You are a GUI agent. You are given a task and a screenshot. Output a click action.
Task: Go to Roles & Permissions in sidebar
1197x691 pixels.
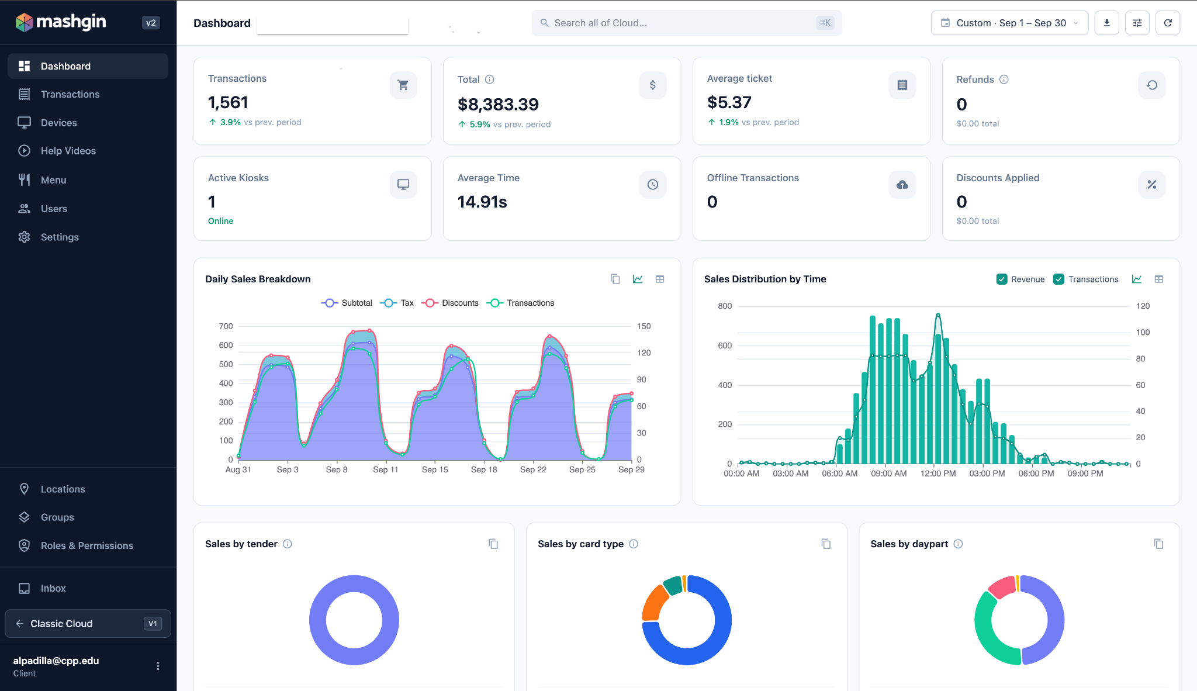88,545
